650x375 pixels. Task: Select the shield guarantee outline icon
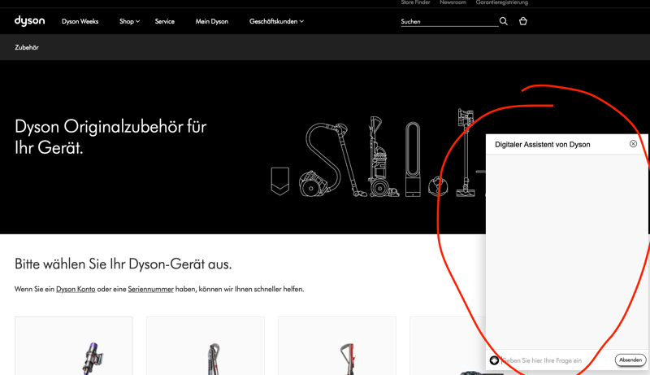click(x=279, y=181)
